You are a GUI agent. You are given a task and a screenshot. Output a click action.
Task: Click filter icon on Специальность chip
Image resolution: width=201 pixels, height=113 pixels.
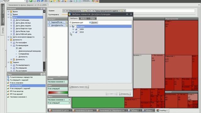(85, 11)
